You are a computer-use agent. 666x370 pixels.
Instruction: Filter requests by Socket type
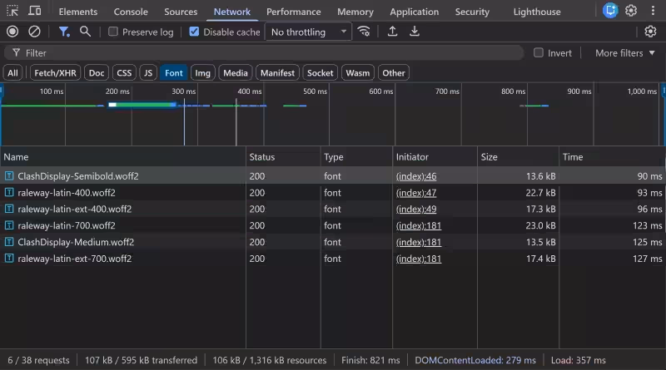321,73
